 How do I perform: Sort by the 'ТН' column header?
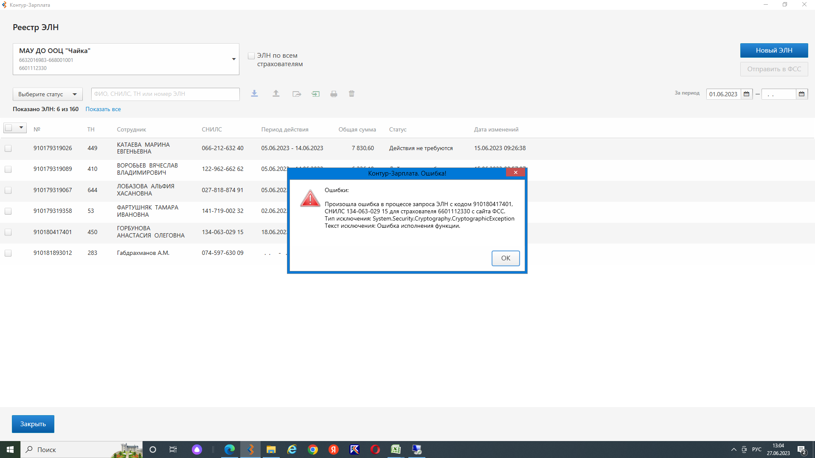point(91,130)
